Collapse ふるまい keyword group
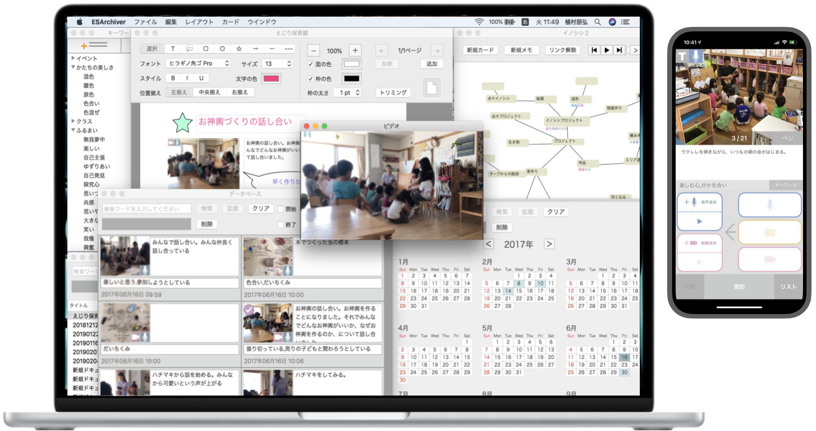 [73, 130]
